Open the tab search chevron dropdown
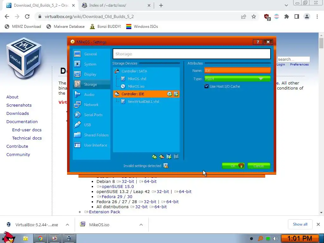The image size is (324, 243). pos(286,5)
